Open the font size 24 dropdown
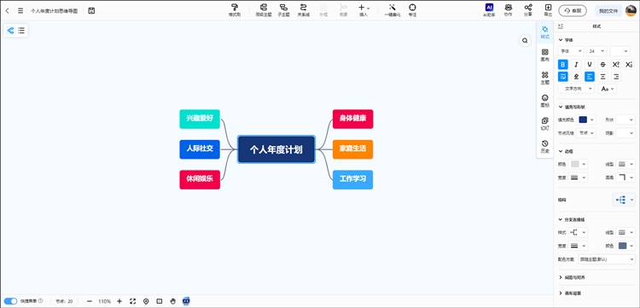640x308 pixels. (596, 51)
